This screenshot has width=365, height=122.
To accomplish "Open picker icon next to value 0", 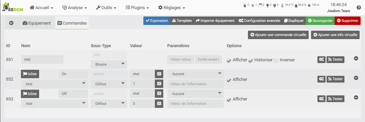I will 159,103.
